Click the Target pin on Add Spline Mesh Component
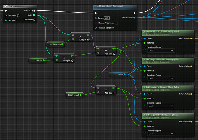 pos(96,18)
